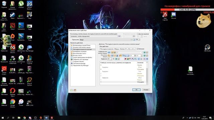The image size is (214, 120).
Task: Start recording with the red record icon
Action: (x=125, y=59)
